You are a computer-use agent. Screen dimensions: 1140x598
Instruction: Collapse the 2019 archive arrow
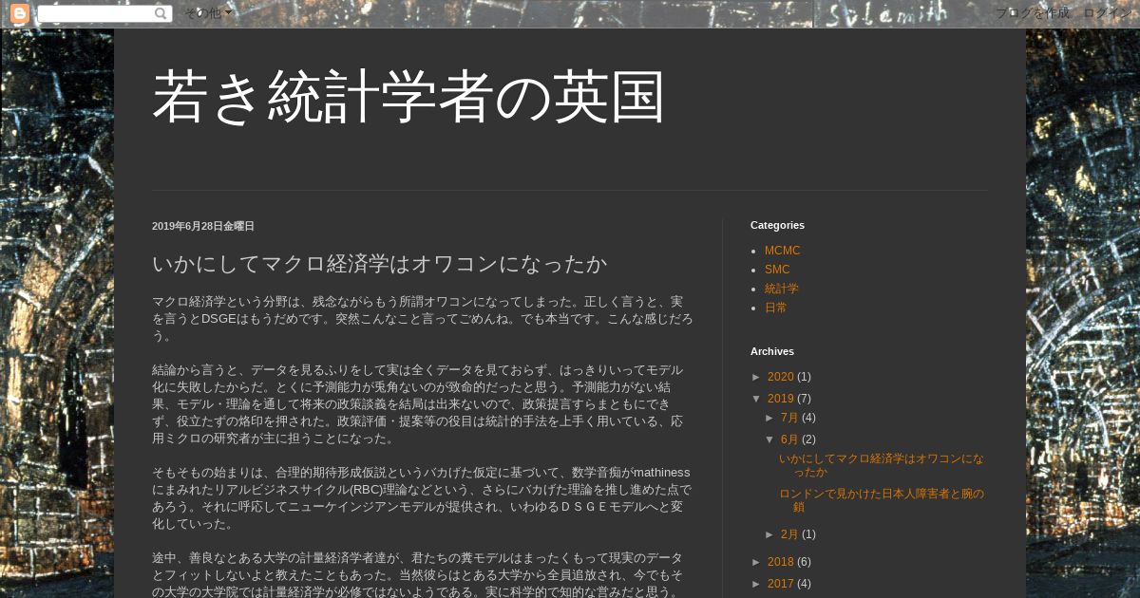coord(757,399)
